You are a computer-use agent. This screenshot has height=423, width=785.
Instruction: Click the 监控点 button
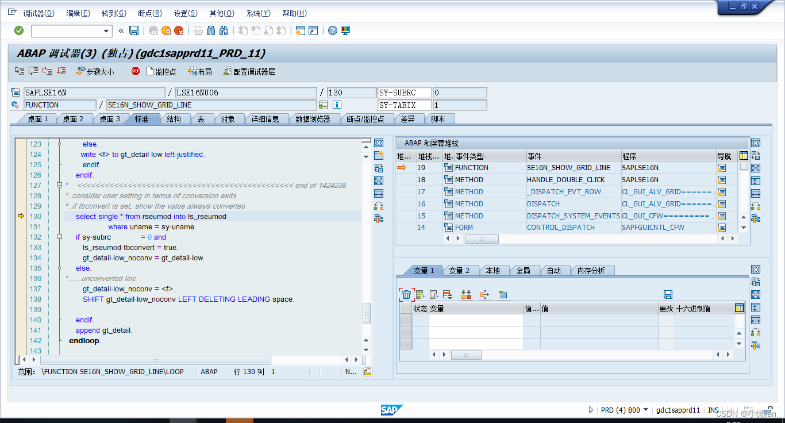[161, 72]
